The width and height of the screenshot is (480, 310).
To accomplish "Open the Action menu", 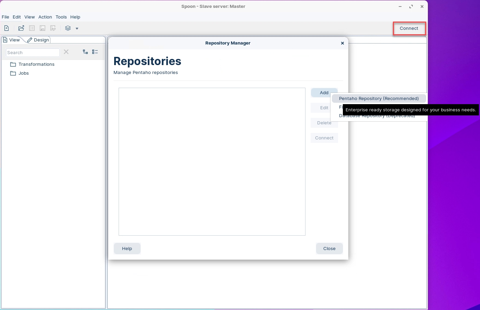I will (x=45, y=17).
